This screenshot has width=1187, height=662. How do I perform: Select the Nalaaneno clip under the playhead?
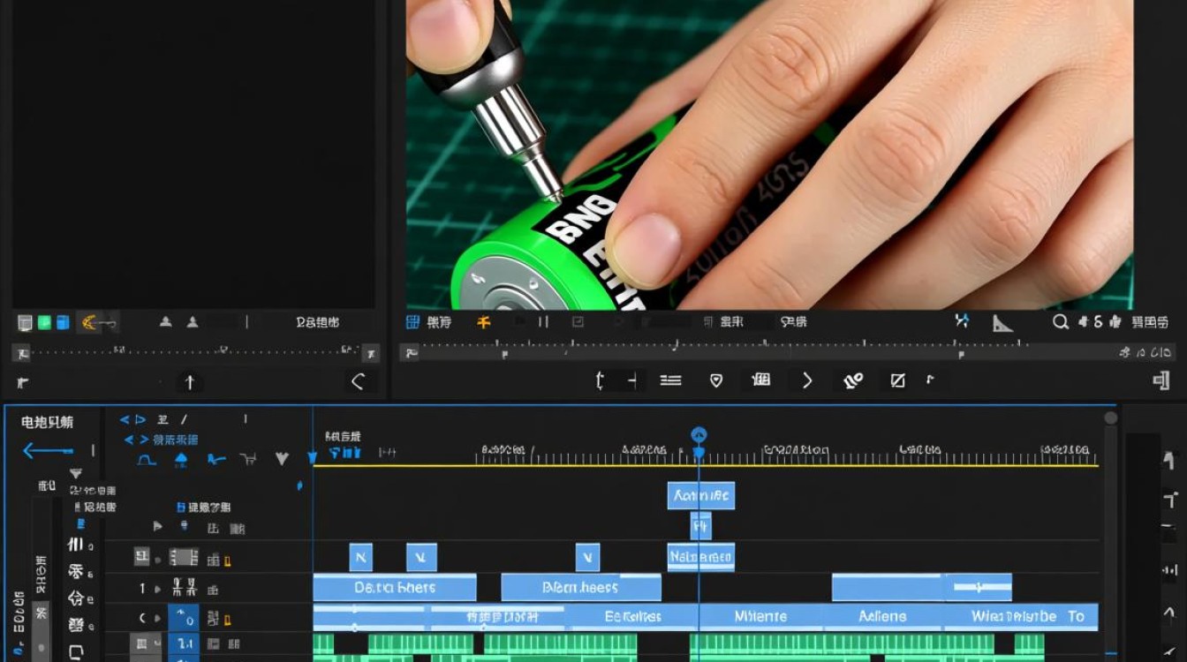(x=701, y=557)
